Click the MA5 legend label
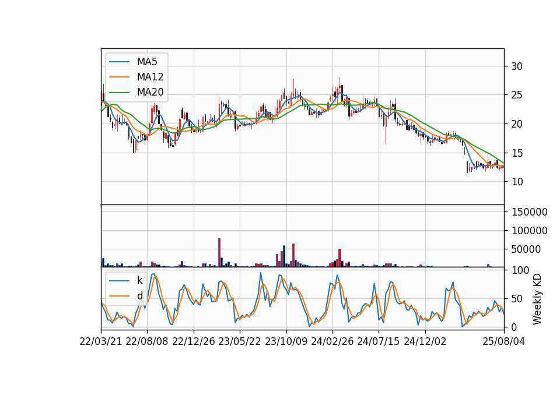560x402 pixels. (147, 62)
